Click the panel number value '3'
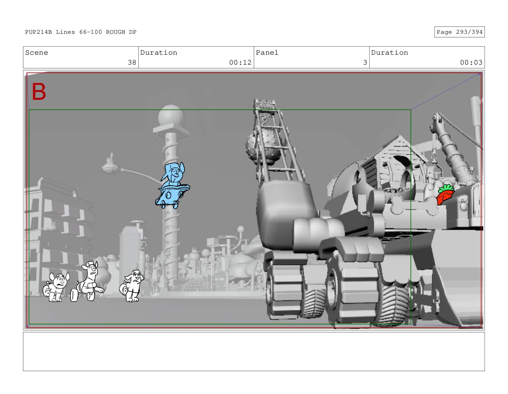 click(x=365, y=62)
